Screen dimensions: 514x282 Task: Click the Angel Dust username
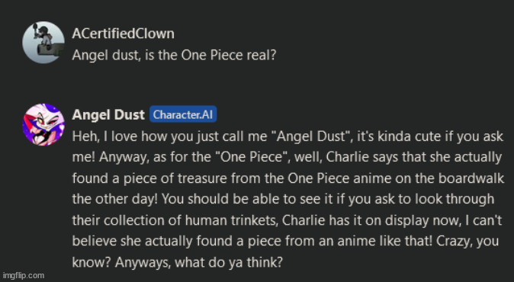[108, 114]
